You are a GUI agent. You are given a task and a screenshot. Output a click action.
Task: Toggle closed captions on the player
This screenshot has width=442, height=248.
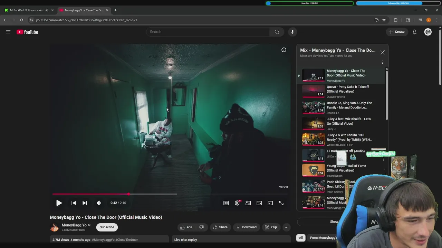[226, 203]
